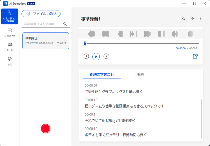Click the transcript vertical scrollbar
Viewport: 210px width, 146px height.
coord(201,119)
